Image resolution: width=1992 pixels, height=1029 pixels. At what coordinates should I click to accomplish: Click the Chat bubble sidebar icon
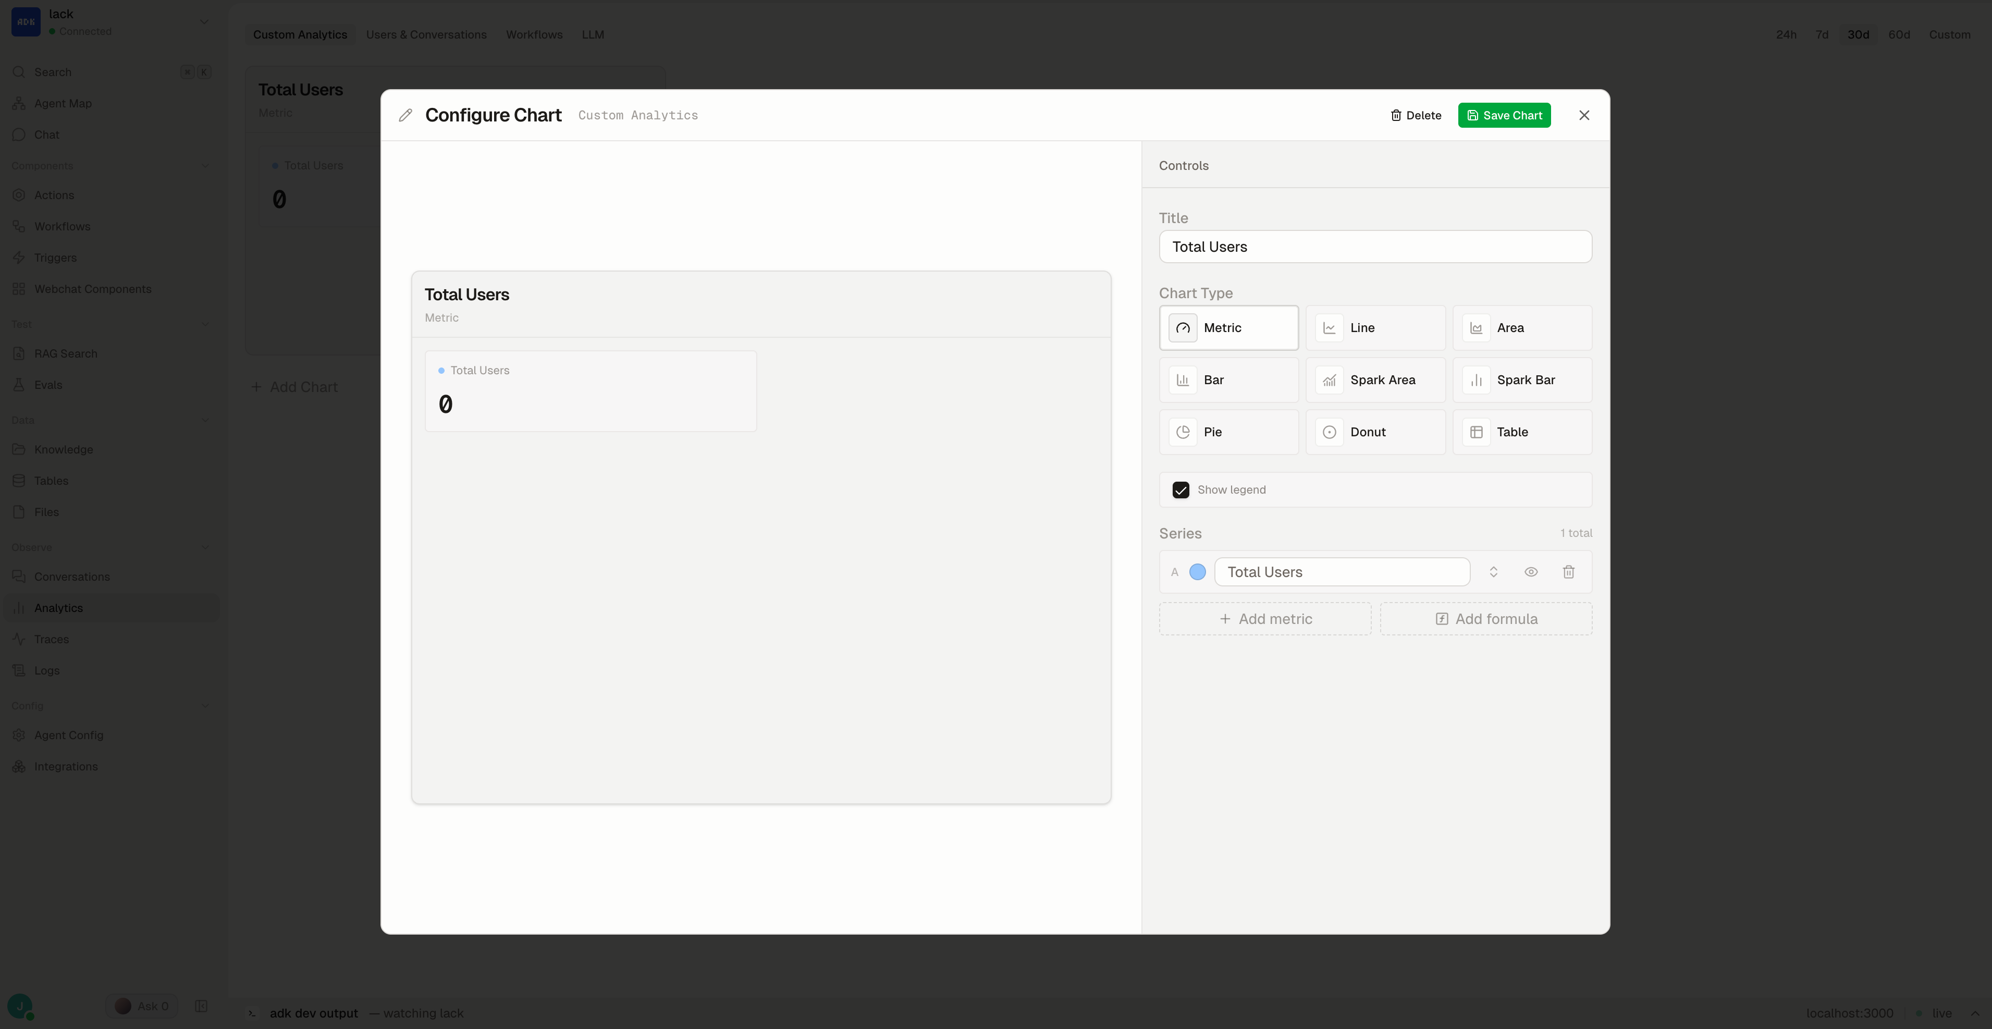click(x=19, y=134)
